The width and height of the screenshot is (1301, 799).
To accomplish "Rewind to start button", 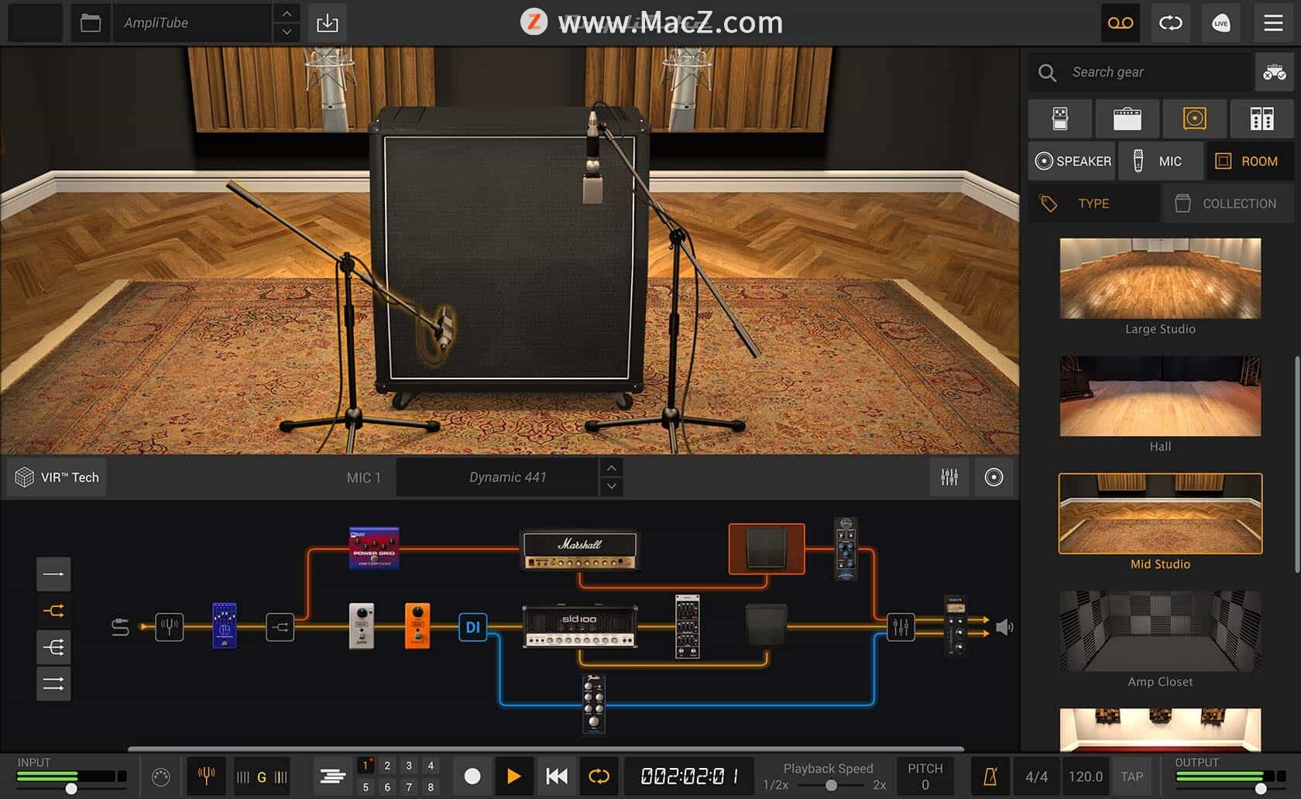I will [557, 776].
